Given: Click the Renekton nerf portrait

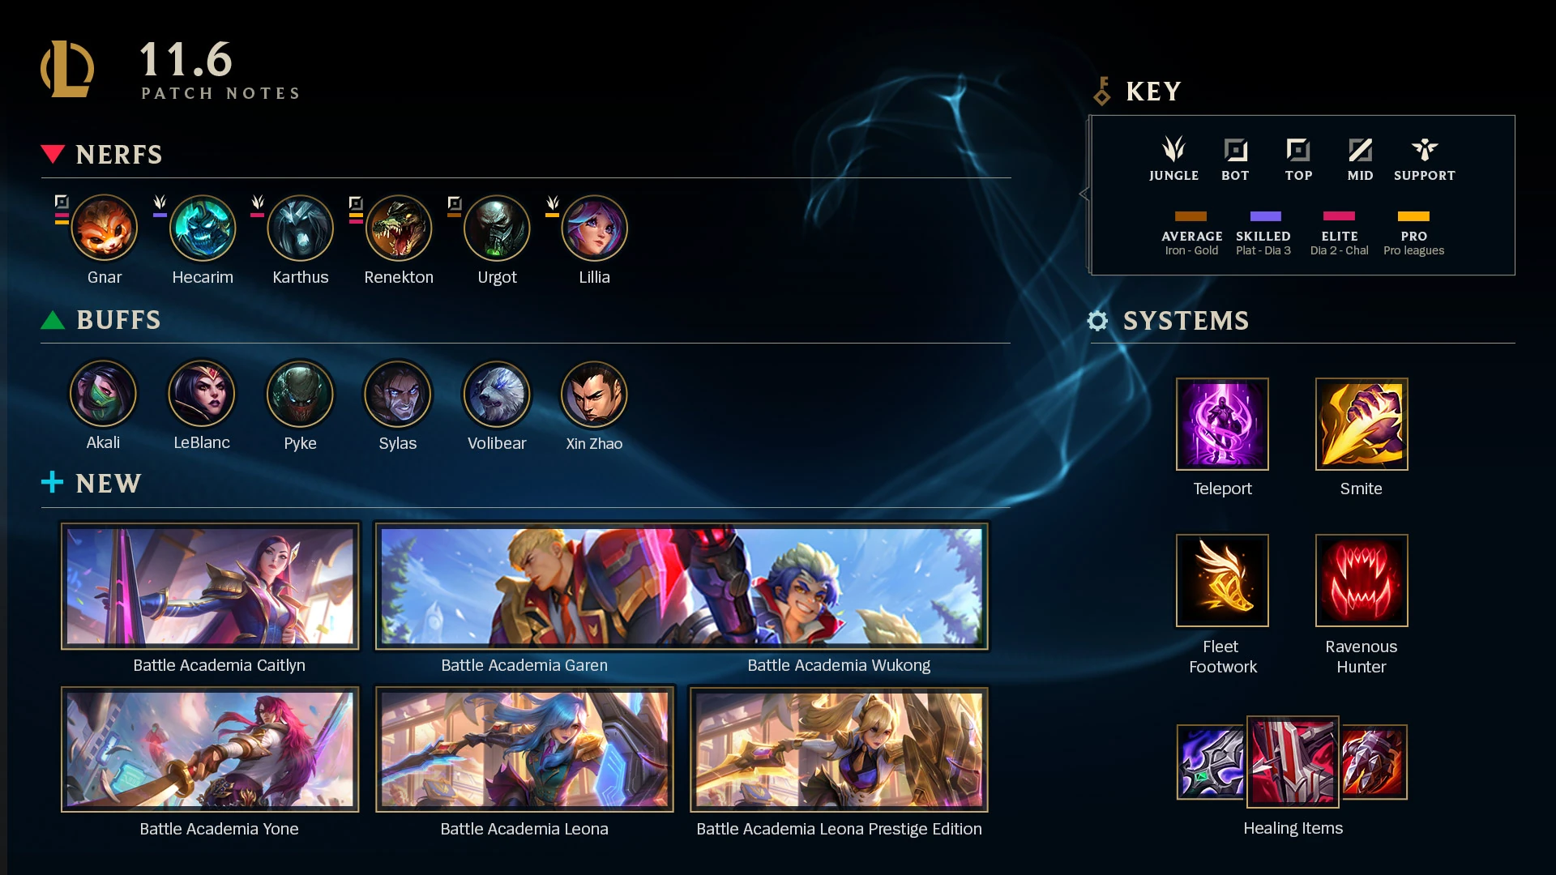Looking at the screenshot, I should coord(399,228).
